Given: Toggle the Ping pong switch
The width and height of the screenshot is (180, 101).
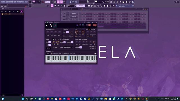Looking at the screenshot, I should tap(95, 47).
